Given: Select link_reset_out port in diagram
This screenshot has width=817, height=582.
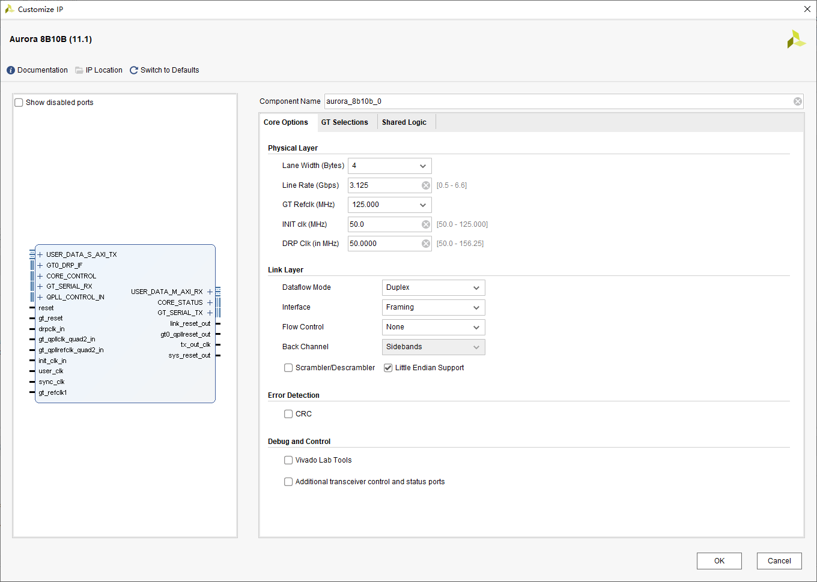Looking at the screenshot, I should tap(190, 323).
